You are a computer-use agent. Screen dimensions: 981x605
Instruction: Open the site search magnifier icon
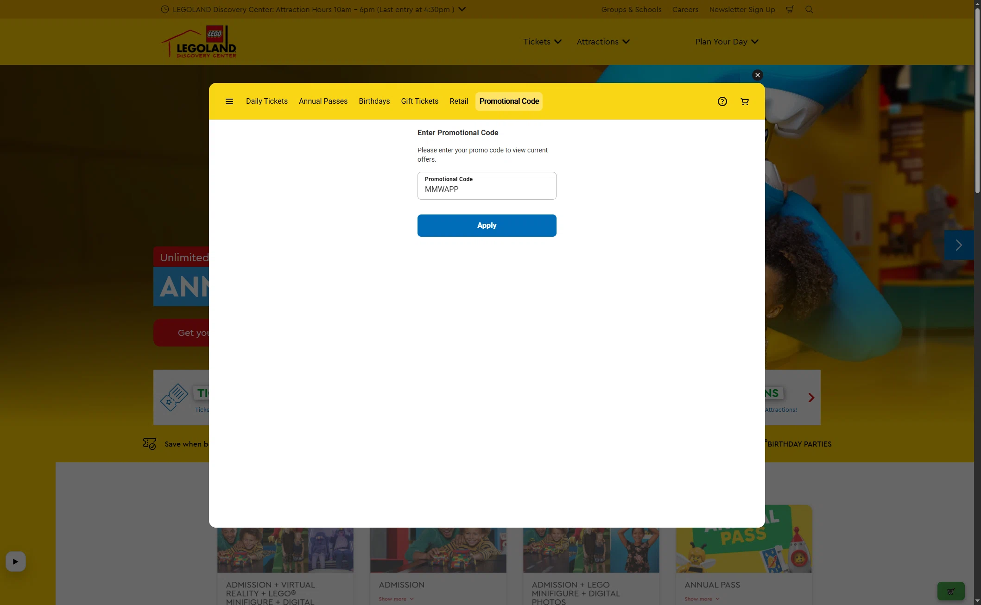coord(810,9)
